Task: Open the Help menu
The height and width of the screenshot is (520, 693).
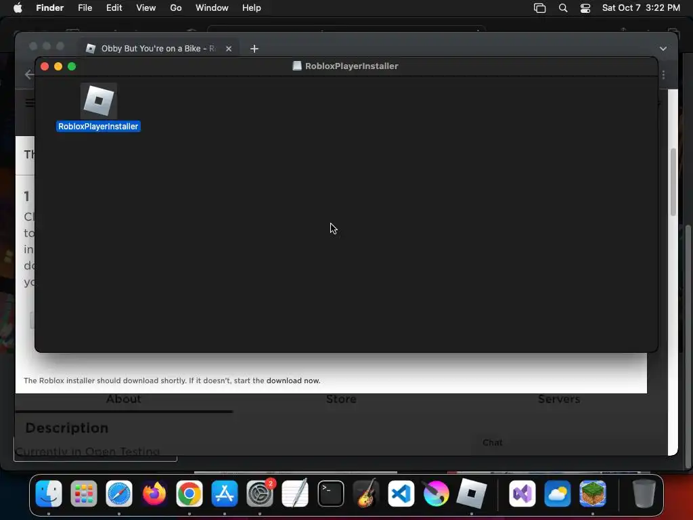Action: click(252, 8)
